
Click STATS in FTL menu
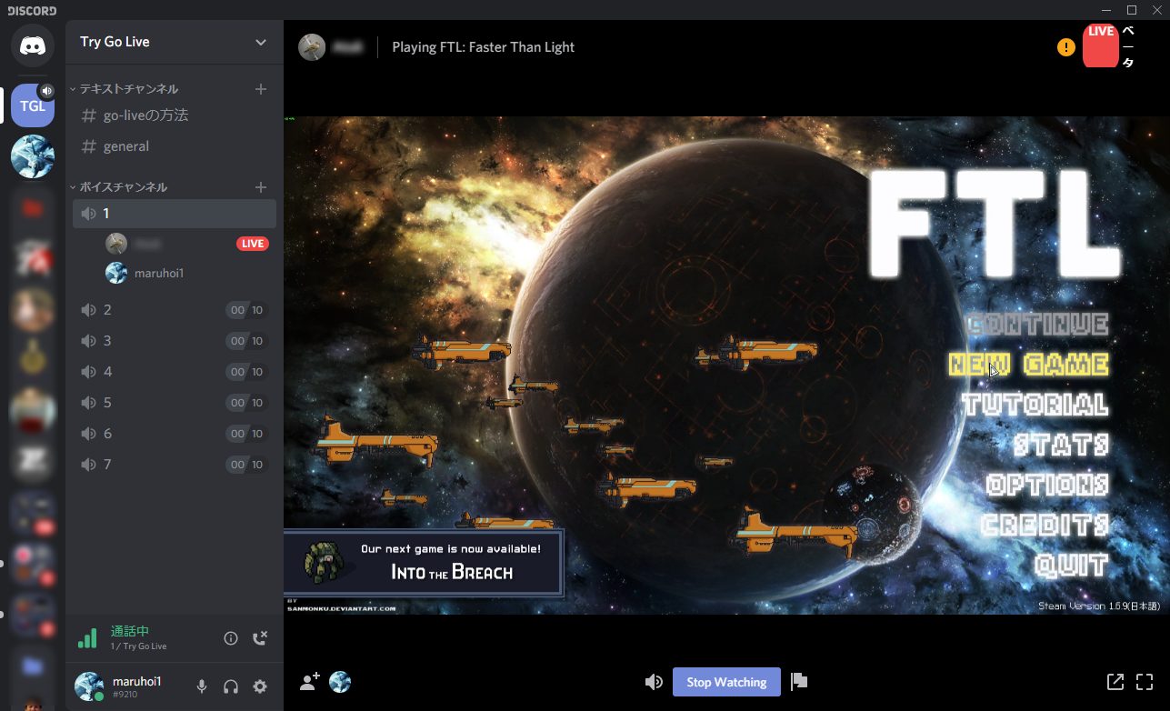[x=1062, y=445]
